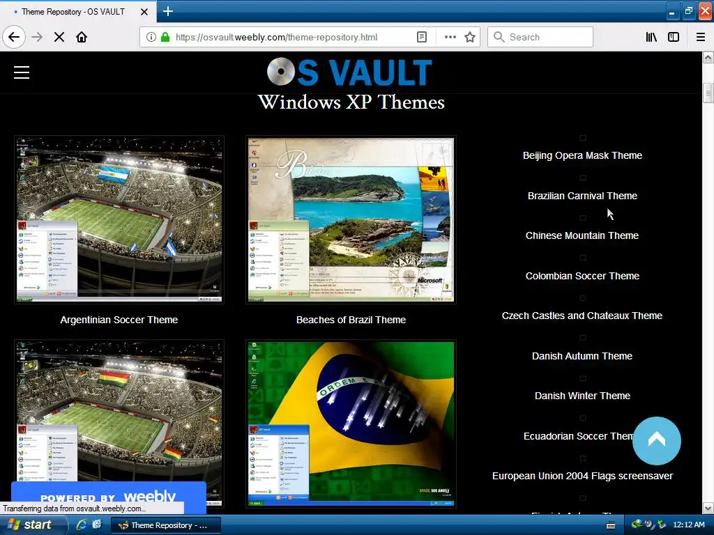Open a new browser tab
The height and width of the screenshot is (535, 714).
(x=167, y=11)
